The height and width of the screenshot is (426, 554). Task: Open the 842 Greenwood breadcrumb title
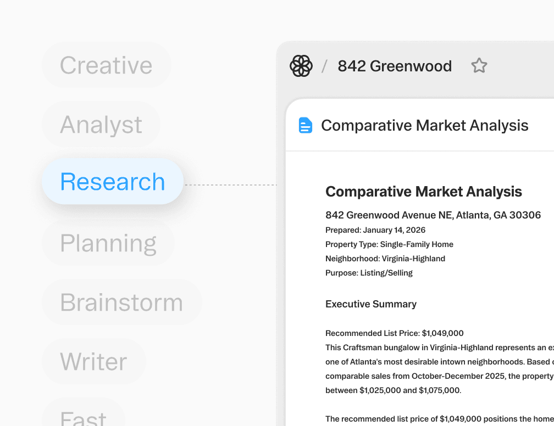click(x=395, y=66)
